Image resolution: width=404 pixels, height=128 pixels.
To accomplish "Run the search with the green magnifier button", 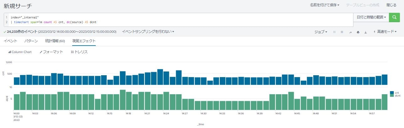I will tap(394, 17).
